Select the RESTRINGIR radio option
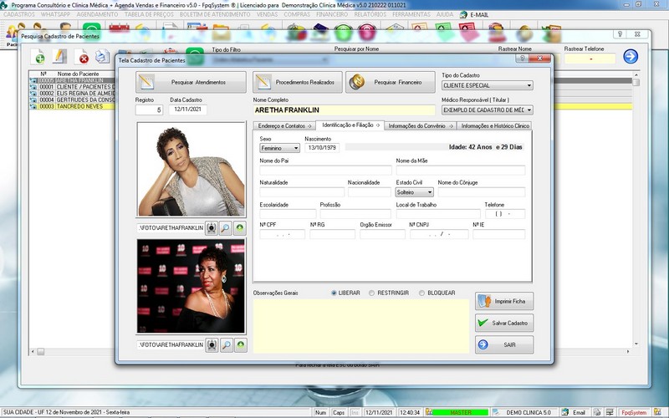Screen dimensions: 669x418 click(371, 293)
